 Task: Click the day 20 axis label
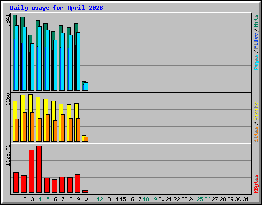pyautogui.click(x=161, y=199)
